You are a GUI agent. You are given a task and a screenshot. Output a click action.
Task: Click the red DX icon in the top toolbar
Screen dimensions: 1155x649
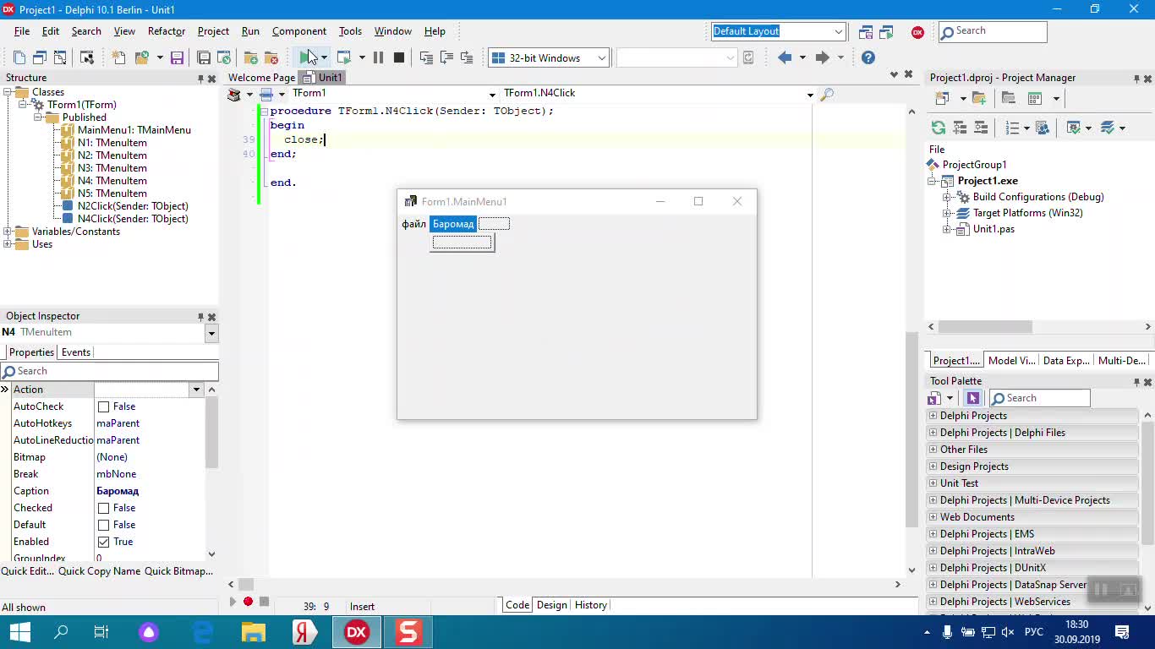[x=917, y=32]
